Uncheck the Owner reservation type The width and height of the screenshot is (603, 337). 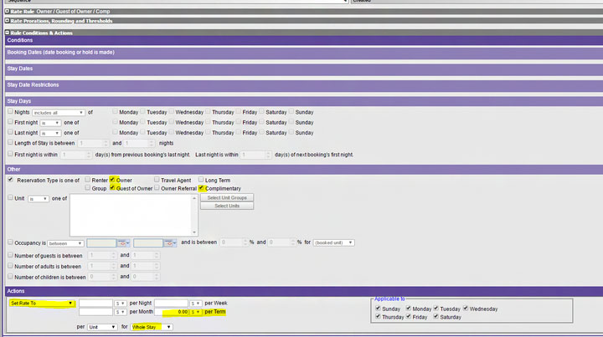112,180
